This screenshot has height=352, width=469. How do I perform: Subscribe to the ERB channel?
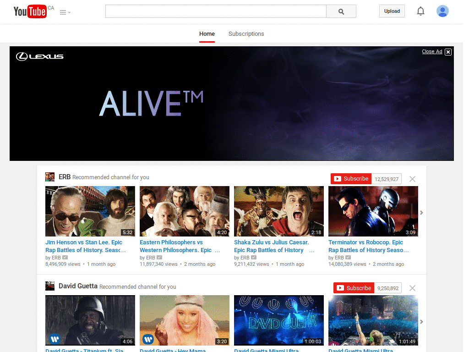pos(351,179)
